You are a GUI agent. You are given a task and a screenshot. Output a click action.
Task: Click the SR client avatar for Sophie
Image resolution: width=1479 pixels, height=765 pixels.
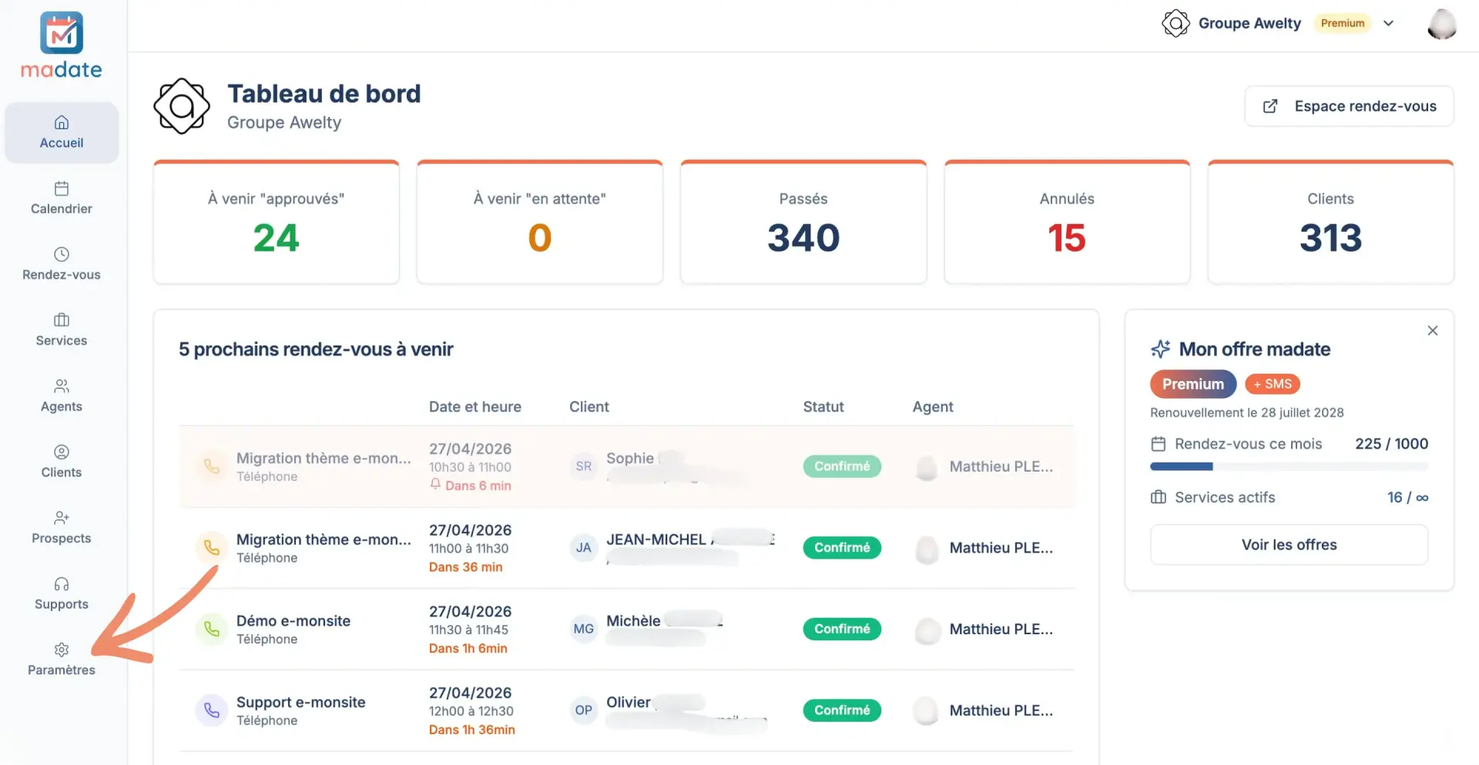pyautogui.click(x=584, y=466)
